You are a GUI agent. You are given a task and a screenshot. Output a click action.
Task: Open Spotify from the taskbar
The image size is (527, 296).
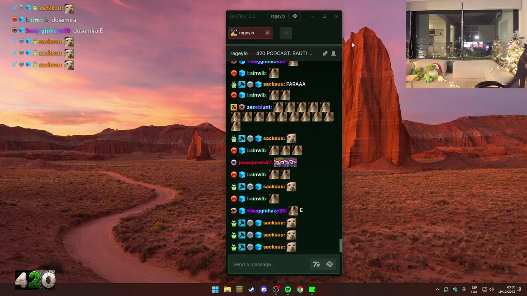pos(288,289)
